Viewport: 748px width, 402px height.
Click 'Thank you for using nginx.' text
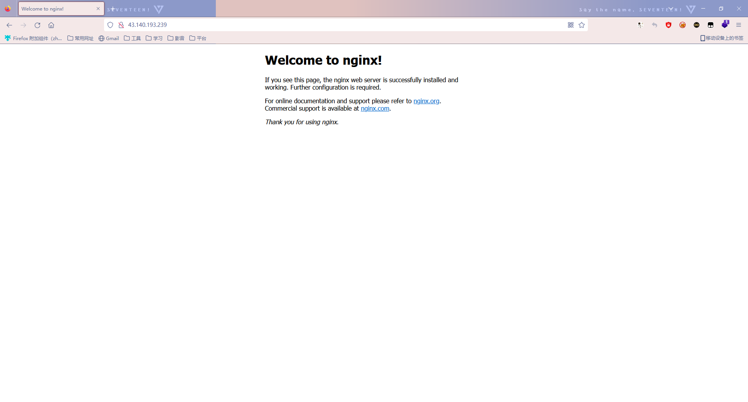point(302,122)
